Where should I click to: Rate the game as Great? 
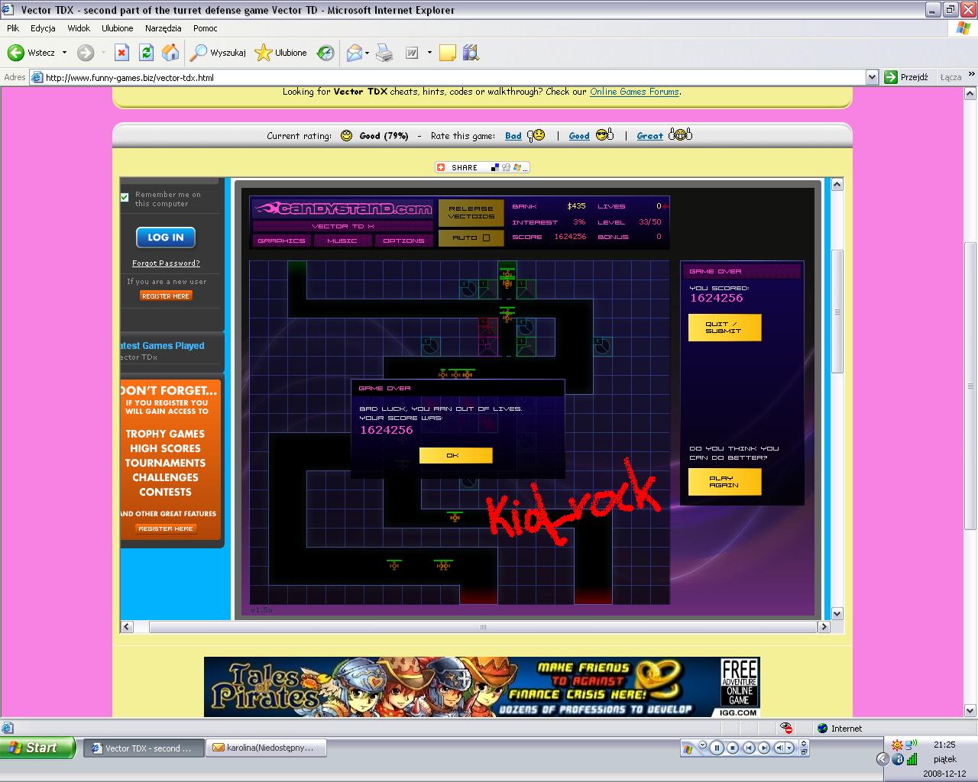tap(649, 136)
